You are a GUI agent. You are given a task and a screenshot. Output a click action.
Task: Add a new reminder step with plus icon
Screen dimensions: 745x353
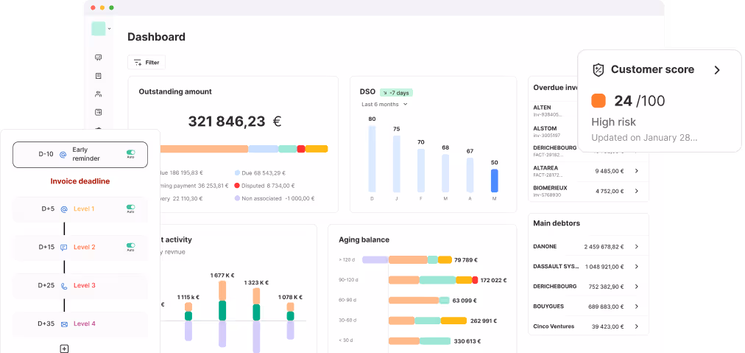(x=64, y=349)
